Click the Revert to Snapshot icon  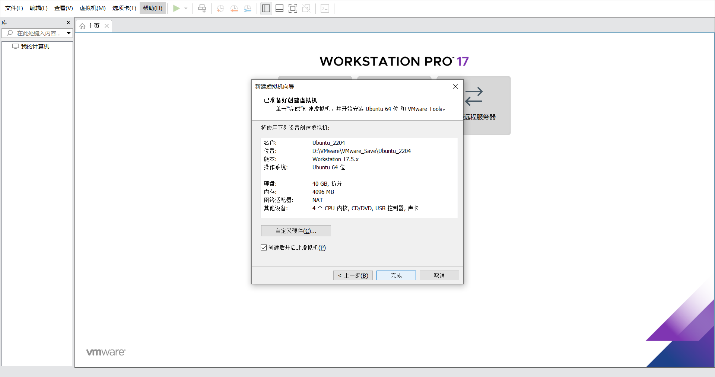point(234,8)
